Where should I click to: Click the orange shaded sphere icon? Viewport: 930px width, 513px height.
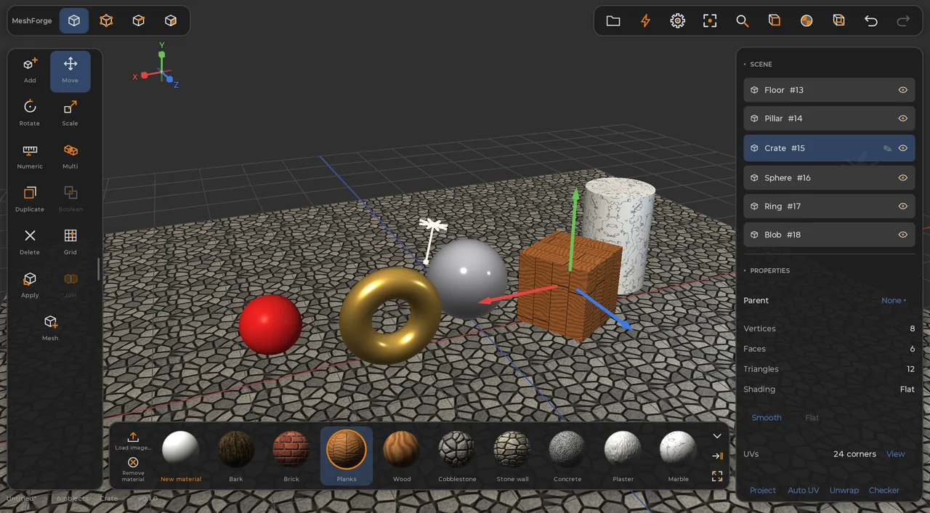pos(806,21)
